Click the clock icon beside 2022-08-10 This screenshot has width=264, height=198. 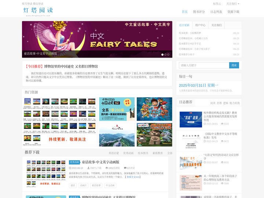pos(70,168)
